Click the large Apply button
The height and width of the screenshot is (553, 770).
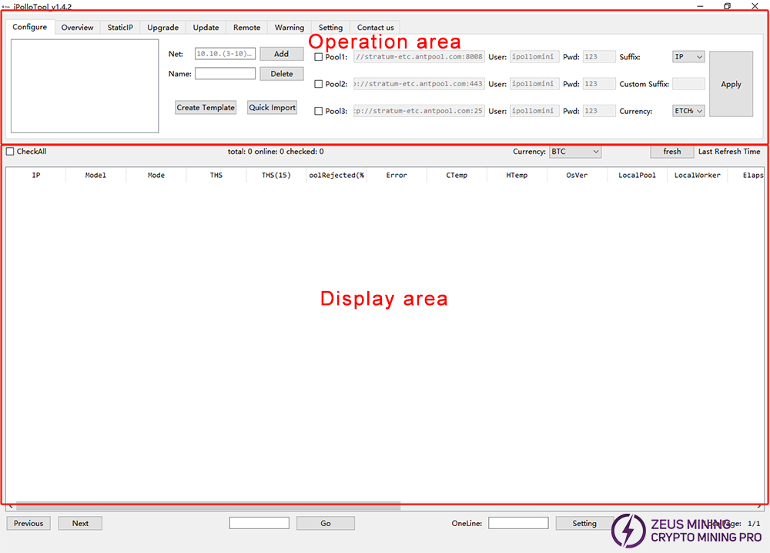(x=731, y=84)
